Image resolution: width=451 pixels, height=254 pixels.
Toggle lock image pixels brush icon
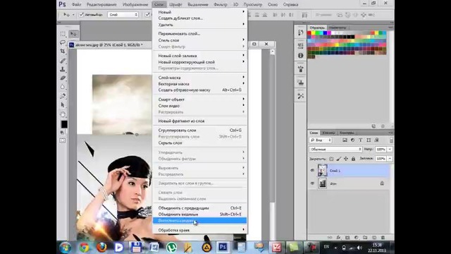[x=338, y=159]
